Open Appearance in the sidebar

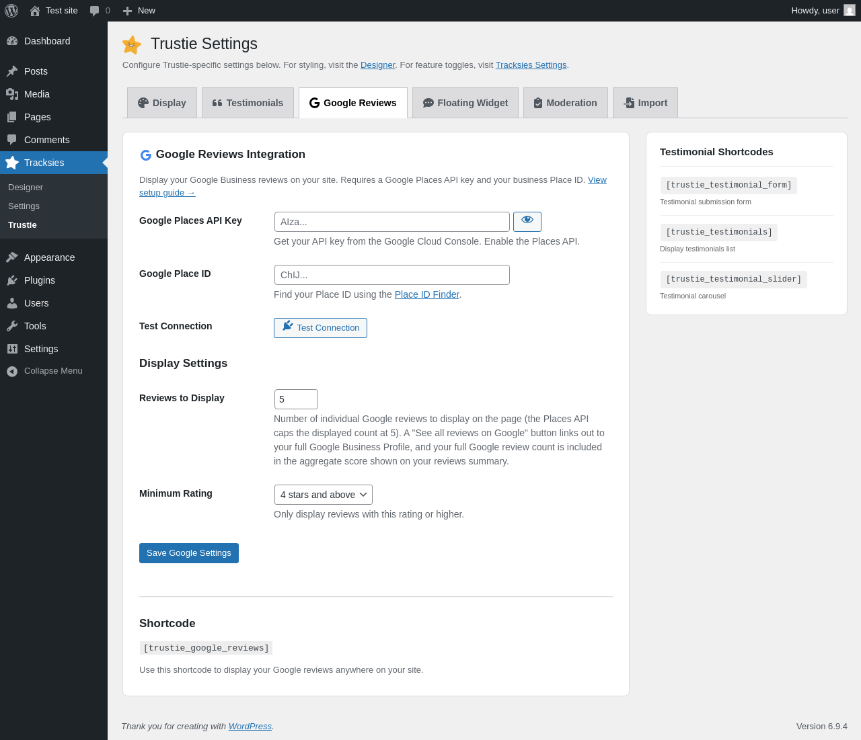(54, 257)
